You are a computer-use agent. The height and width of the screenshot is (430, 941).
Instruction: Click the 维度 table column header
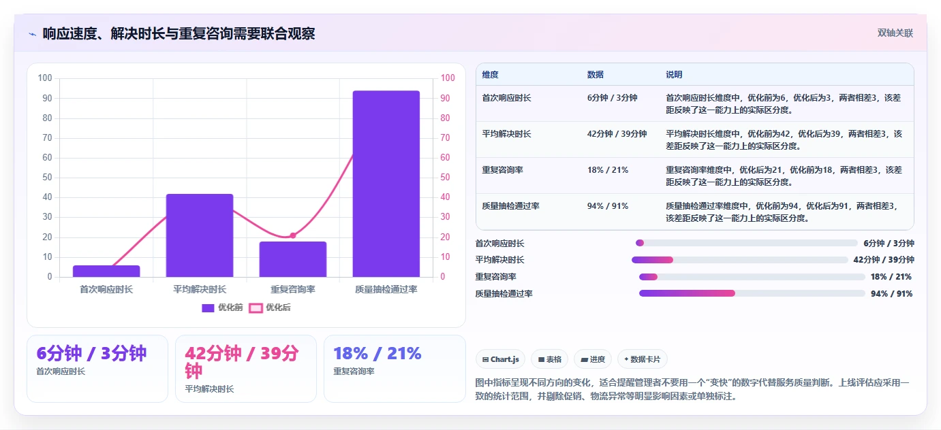tap(490, 75)
